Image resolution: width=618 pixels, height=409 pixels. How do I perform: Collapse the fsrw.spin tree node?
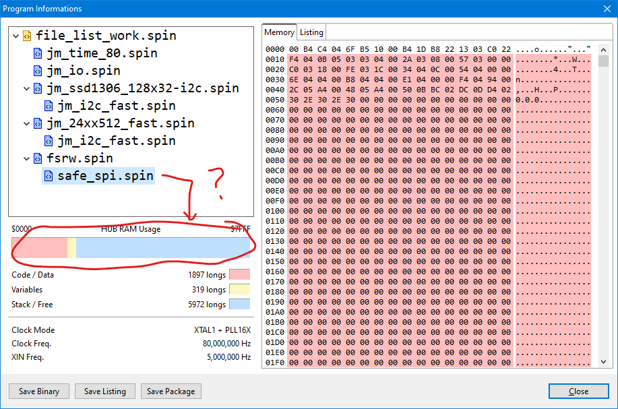tap(26, 158)
